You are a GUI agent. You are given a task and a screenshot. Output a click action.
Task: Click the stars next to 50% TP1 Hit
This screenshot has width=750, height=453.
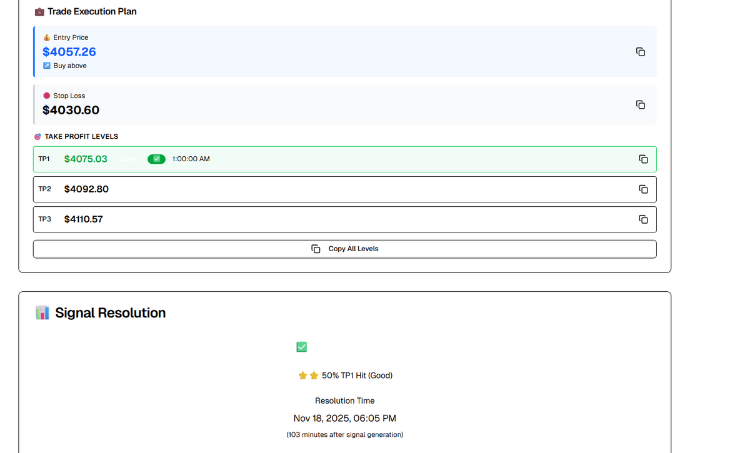point(309,376)
